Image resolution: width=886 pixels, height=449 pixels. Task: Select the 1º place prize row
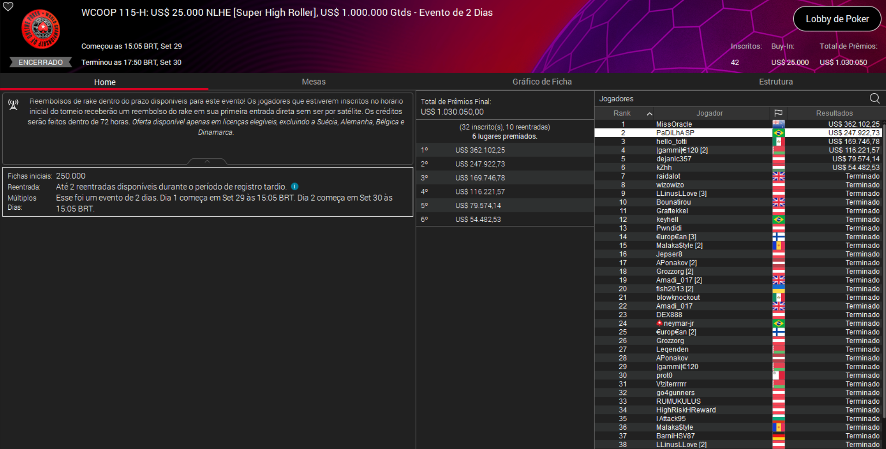pos(504,150)
